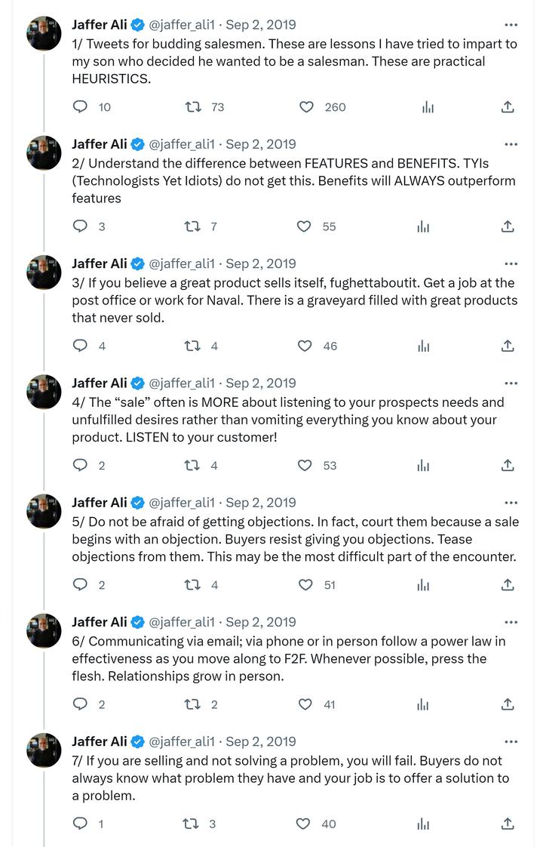Open more options on the first tweet
Image resolution: width=543 pixels, height=847 pixels.
[511, 25]
